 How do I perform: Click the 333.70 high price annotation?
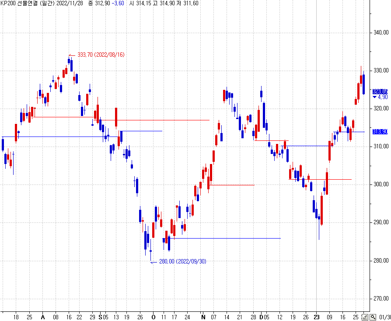pyautogui.click(x=101, y=55)
